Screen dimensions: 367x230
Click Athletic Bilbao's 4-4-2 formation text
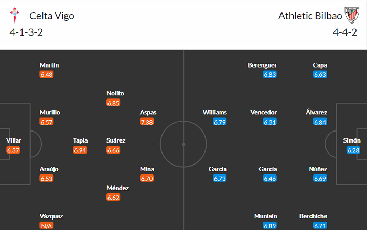pyautogui.click(x=345, y=32)
